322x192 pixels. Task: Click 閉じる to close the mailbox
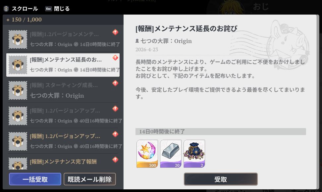click(x=62, y=9)
